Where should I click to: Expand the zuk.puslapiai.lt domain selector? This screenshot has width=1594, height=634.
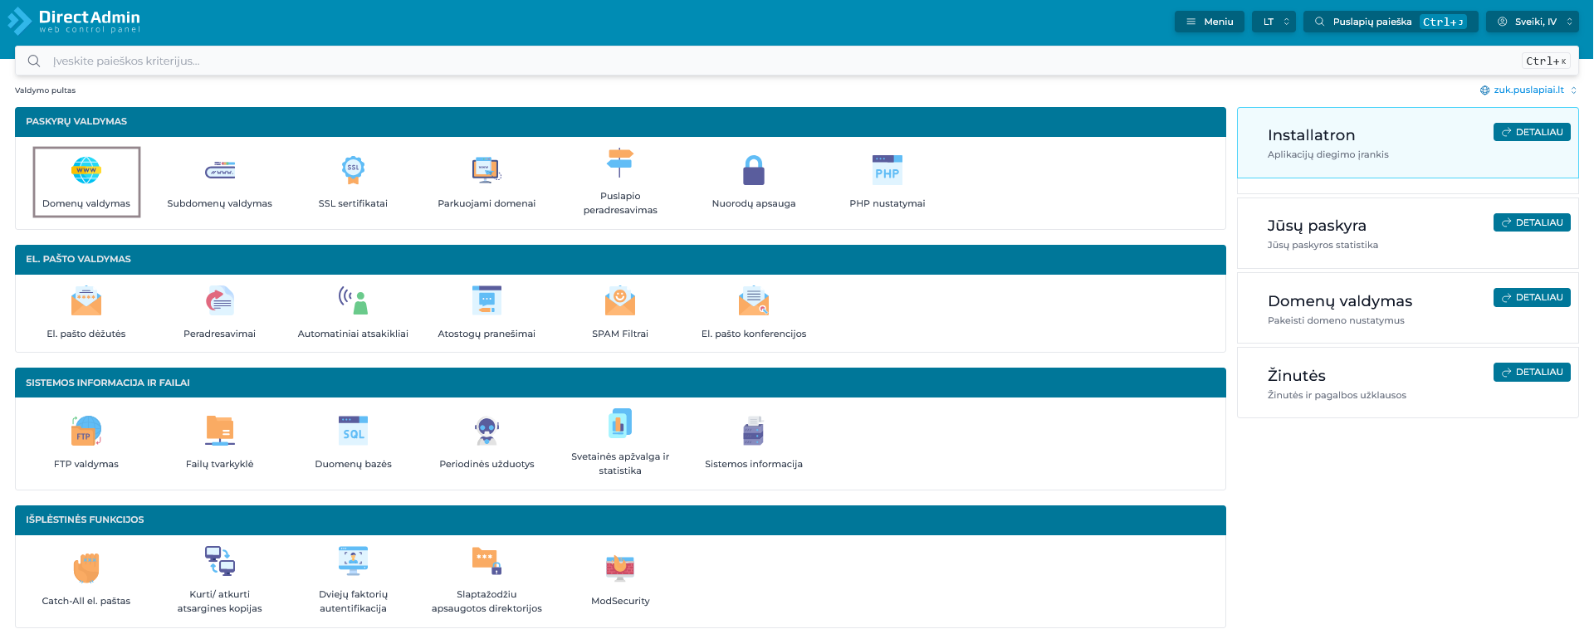point(1528,90)
